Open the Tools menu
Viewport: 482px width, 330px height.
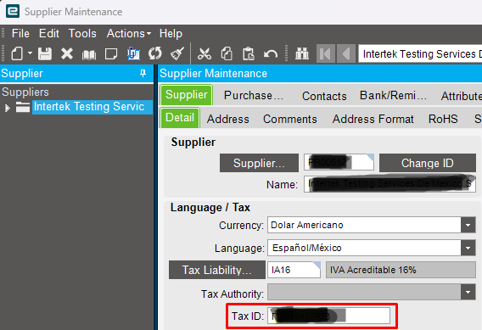(x=82, y=33)
